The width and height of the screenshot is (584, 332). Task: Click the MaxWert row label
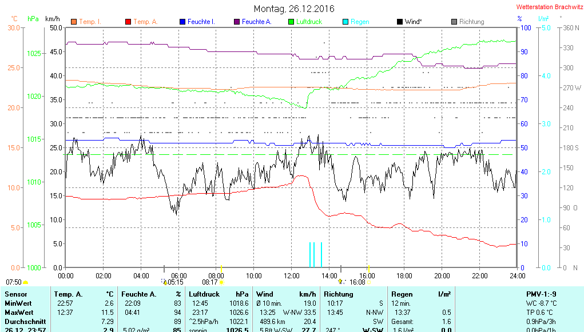pyautogui.click(x=18, y=313)
